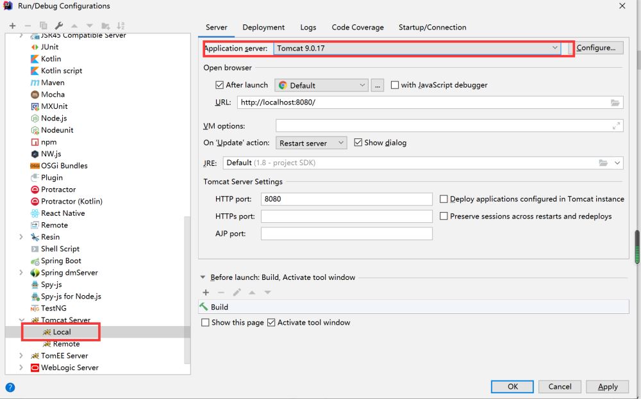
Task: Click the OK button
Action: [512, 387]
